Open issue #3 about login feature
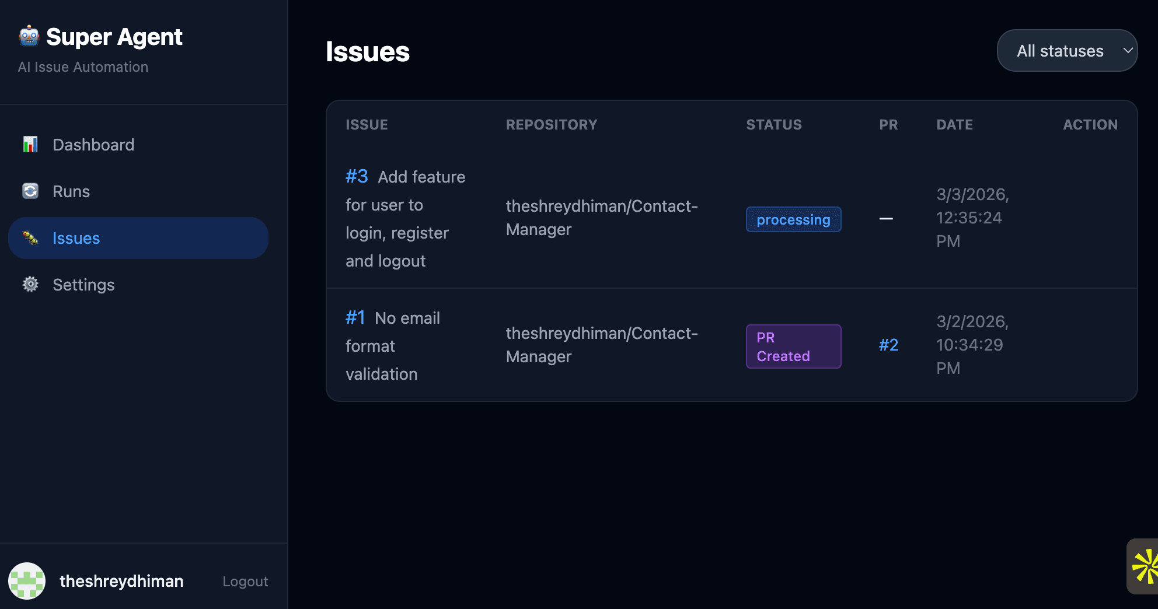Viewport: 1158px width, 609px height. click(x=356, y=176)
